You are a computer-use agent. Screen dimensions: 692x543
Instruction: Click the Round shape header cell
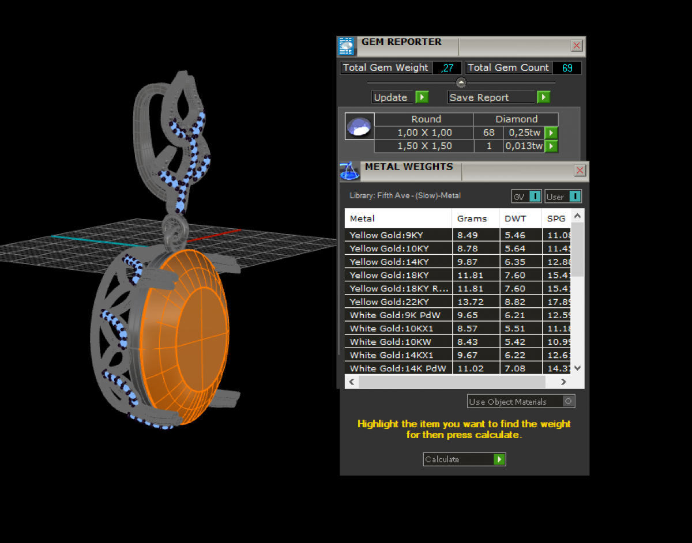(424, 119)
